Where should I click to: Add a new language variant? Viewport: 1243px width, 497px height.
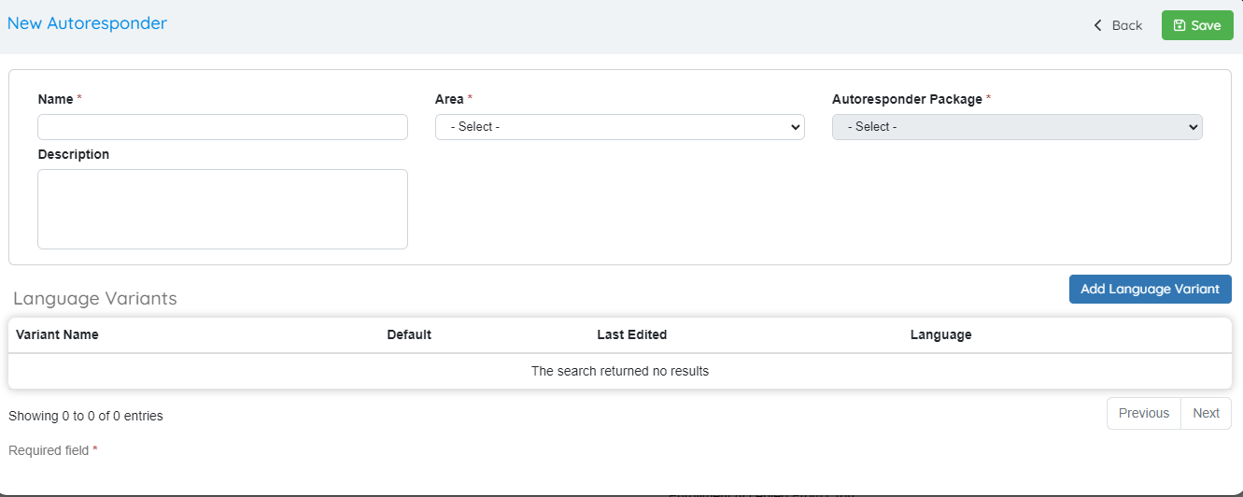[1150, 289]
